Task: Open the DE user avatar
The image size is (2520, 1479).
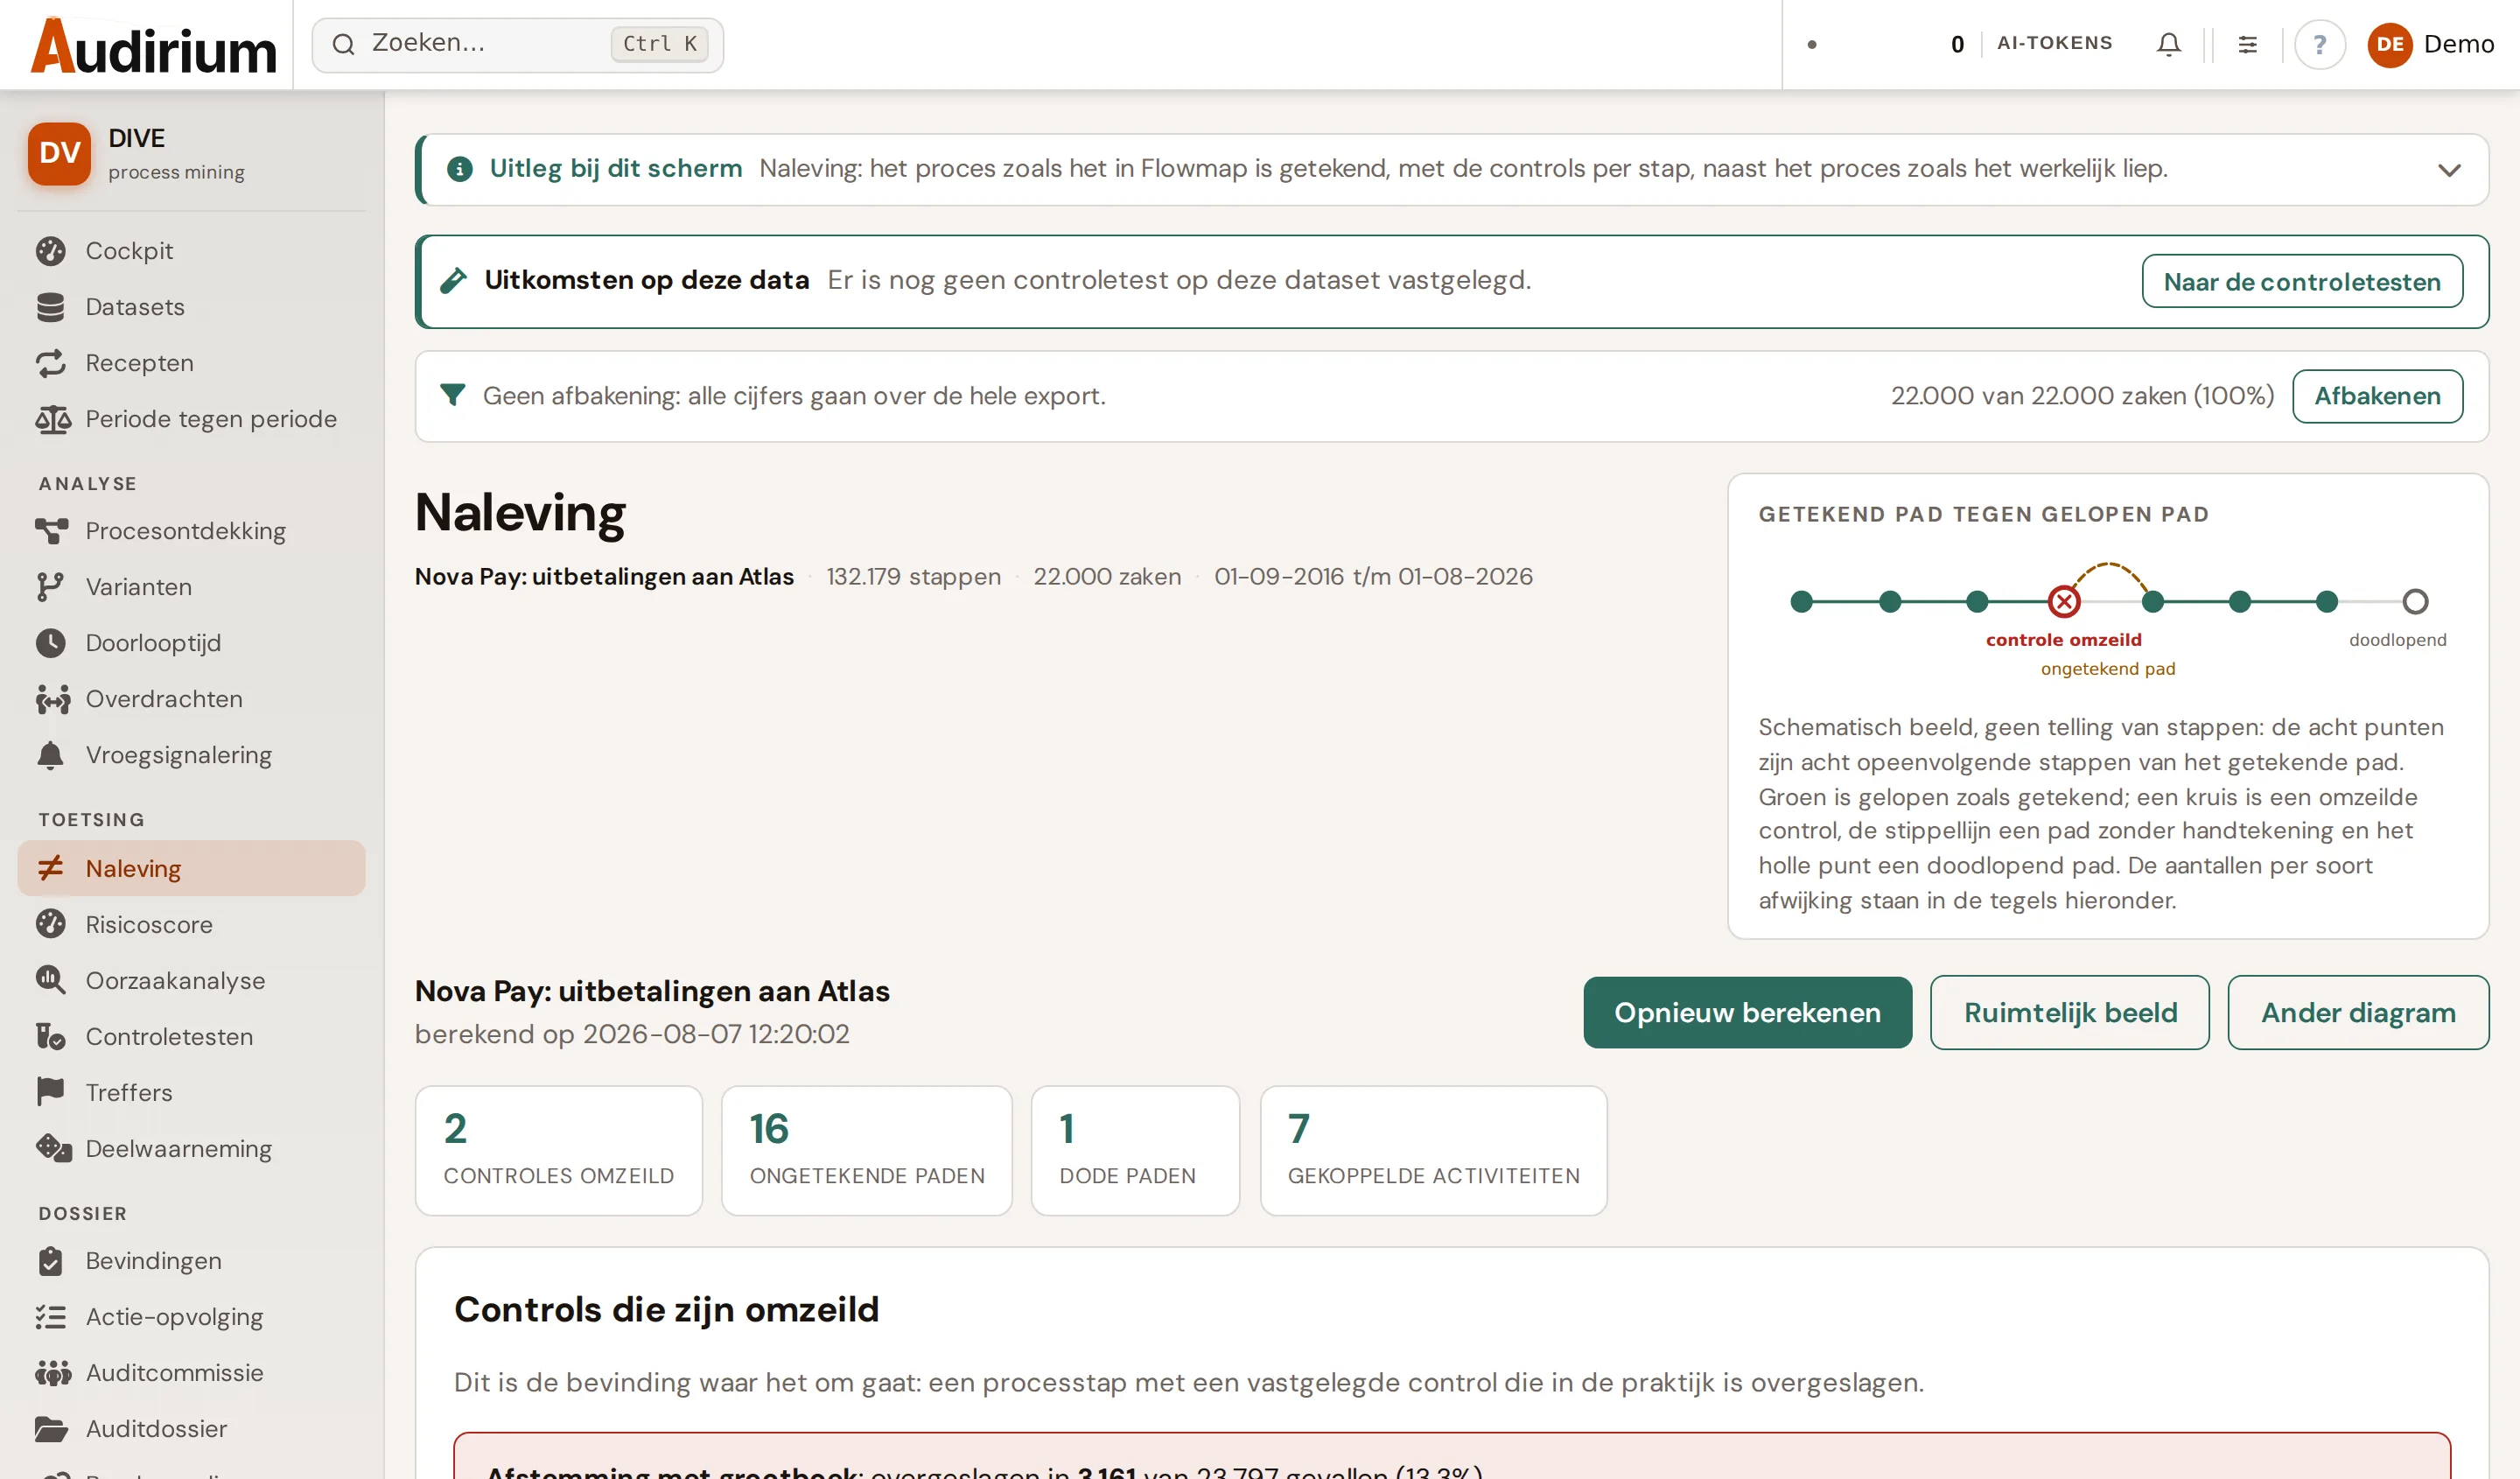Action: [2389, 44]
